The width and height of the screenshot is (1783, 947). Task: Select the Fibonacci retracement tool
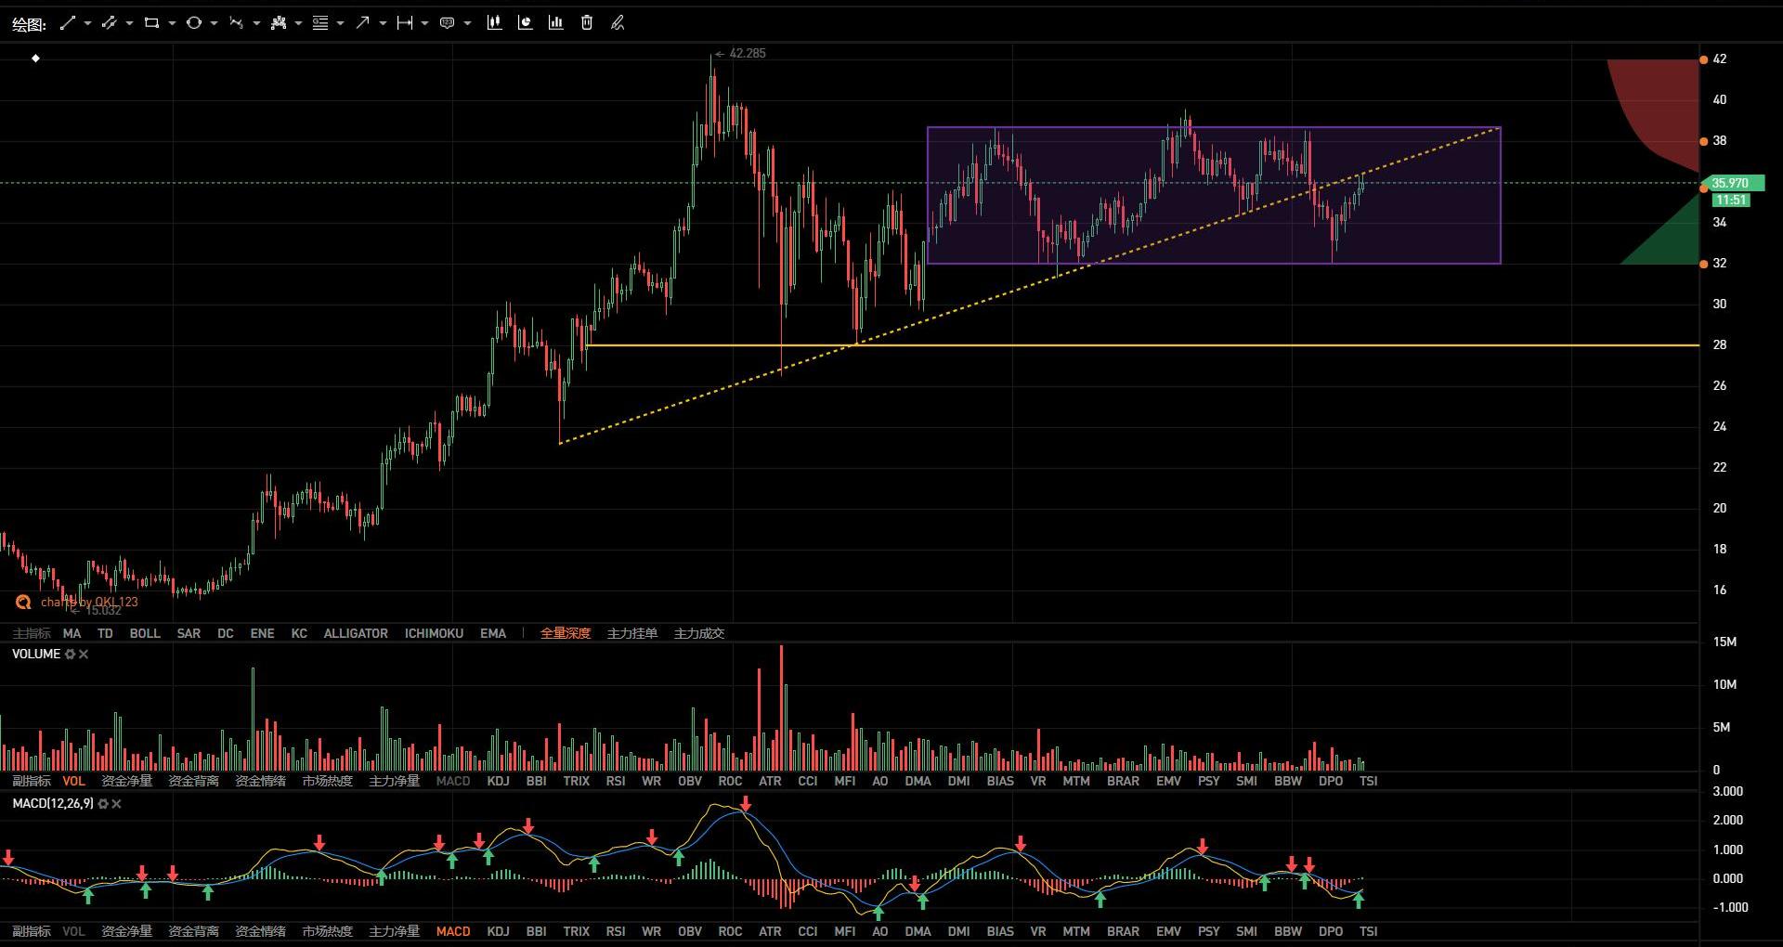tap(320, 23)
